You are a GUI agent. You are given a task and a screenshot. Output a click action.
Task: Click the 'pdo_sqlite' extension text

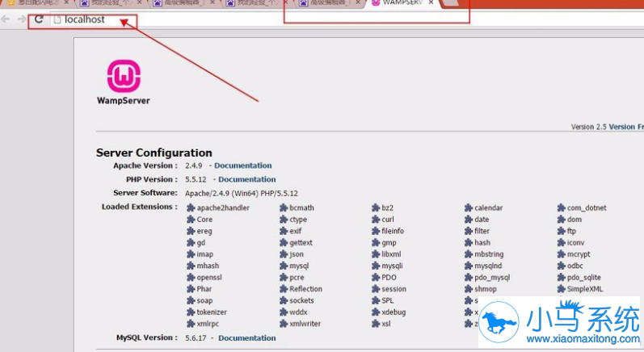584,278
